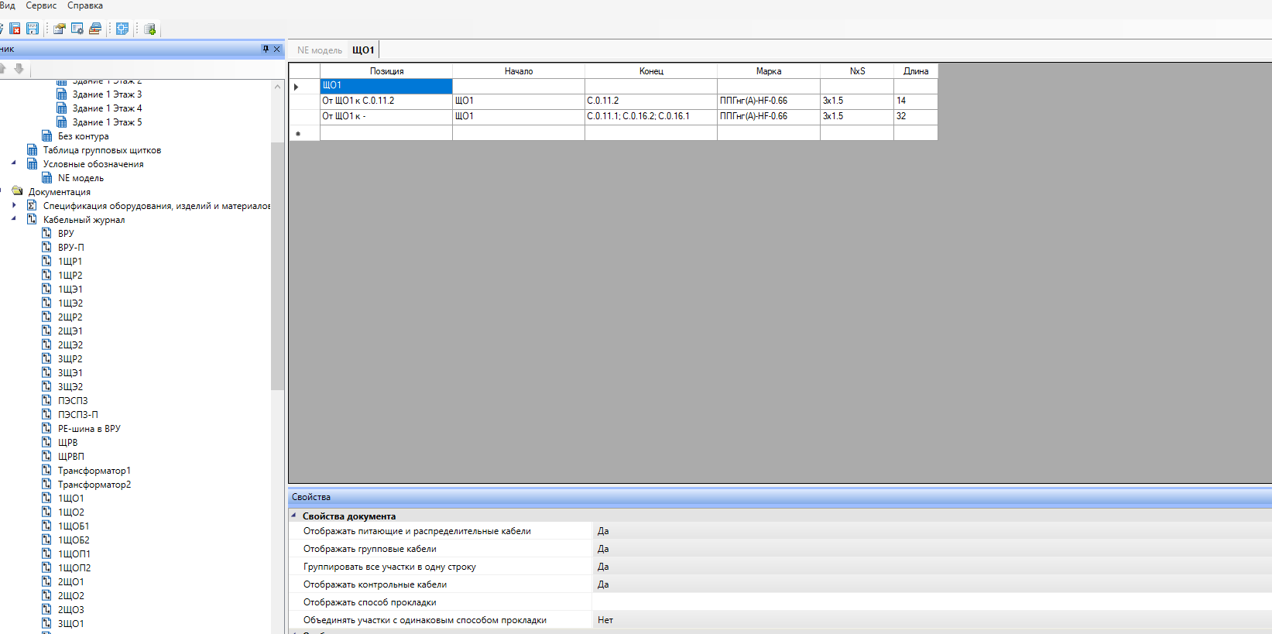This screenshot has height=634, width=1272.
Task: Click the icon next to Без контура
Action: (46, 136)
